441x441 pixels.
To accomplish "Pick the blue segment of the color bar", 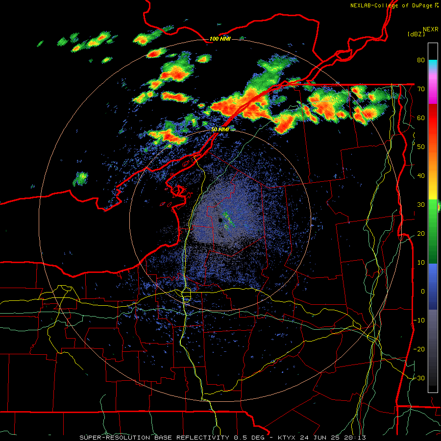I will click(x=433, y=287).
